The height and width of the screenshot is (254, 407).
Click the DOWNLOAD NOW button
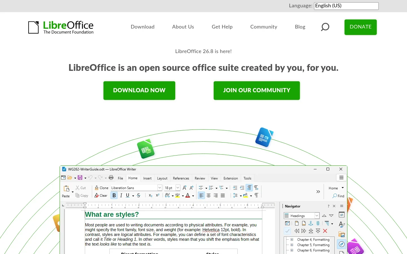tap(139, 90)
